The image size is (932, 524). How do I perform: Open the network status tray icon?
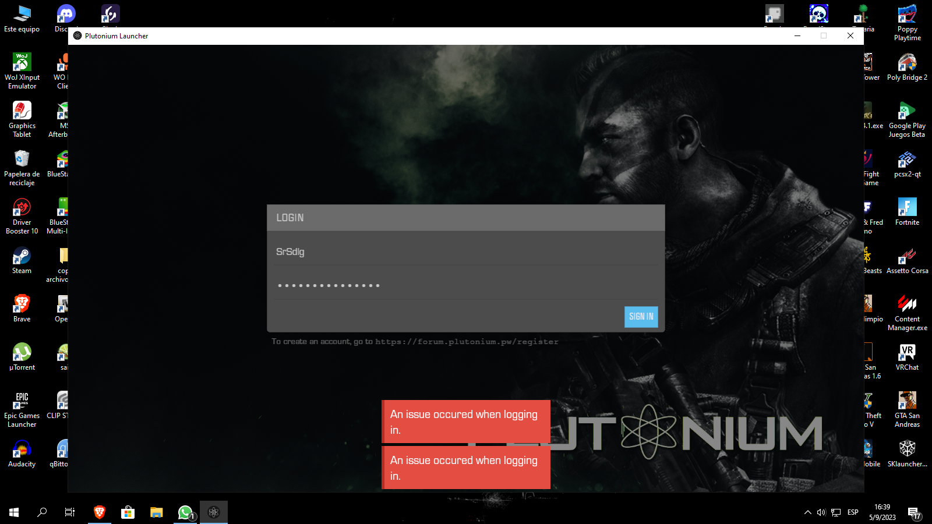coord(836,512)
